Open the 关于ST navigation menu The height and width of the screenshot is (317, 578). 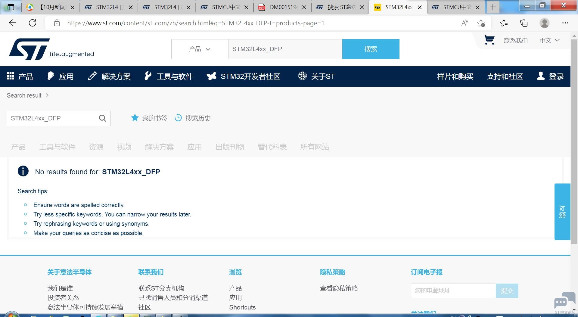pyautogui.click(x=316, y=76)
